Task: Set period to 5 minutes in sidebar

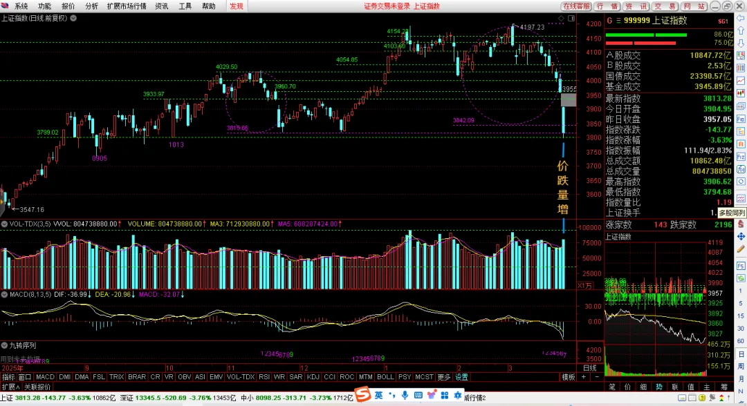Action: (741, 303)
